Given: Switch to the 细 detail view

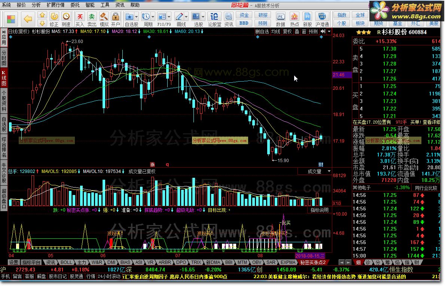Looking at the screenshot, I should point(358,262).
